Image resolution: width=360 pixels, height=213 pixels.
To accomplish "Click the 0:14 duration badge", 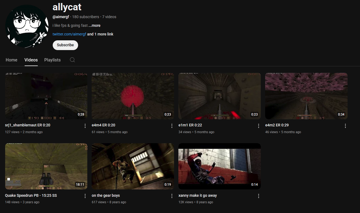I will tap(255, 185).
